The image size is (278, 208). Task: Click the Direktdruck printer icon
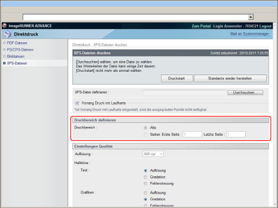8,34
